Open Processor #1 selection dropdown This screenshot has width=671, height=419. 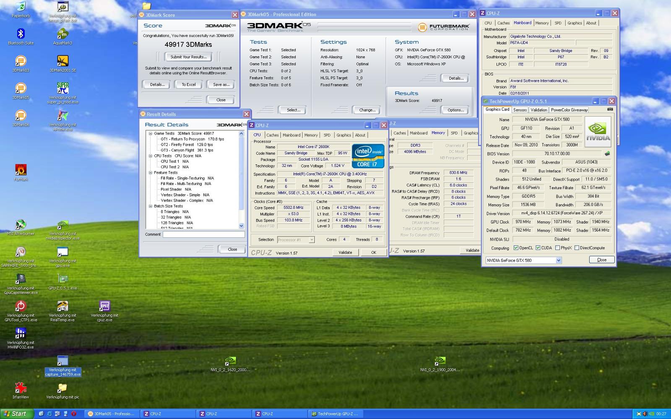click(x=312, y=240)
